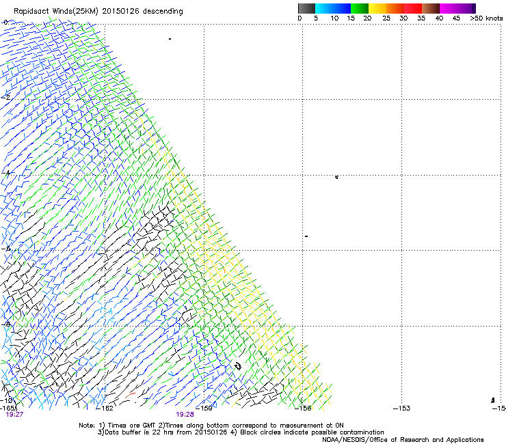Click the purple time stamp '19:27'
This screenshot has width=506, height=444.
click(x=14, y=415)
